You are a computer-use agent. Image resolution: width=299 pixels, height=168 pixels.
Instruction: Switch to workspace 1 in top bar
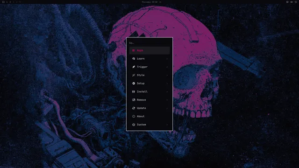[x=7, y=2]
